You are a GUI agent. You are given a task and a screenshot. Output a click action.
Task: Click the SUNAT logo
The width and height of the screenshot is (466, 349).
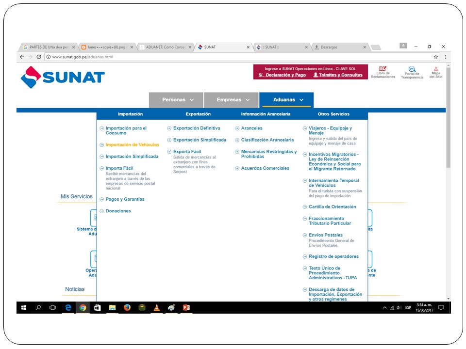[63, 77]
